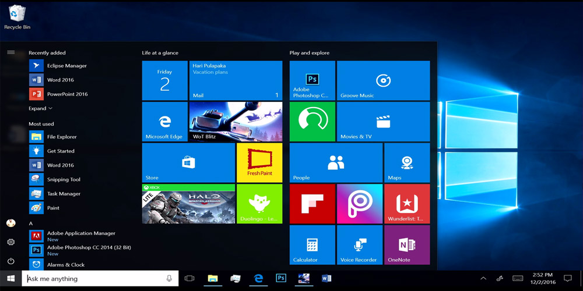Image resolution: width=583 pixels, height=291 pixels.
Task: Click the Ask me anything search box
Action: point(100,278)
